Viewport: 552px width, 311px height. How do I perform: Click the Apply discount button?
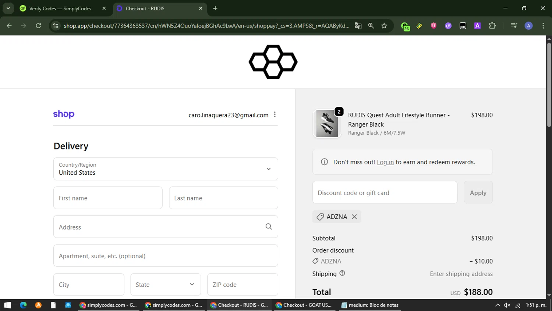[x=478, y=192]
